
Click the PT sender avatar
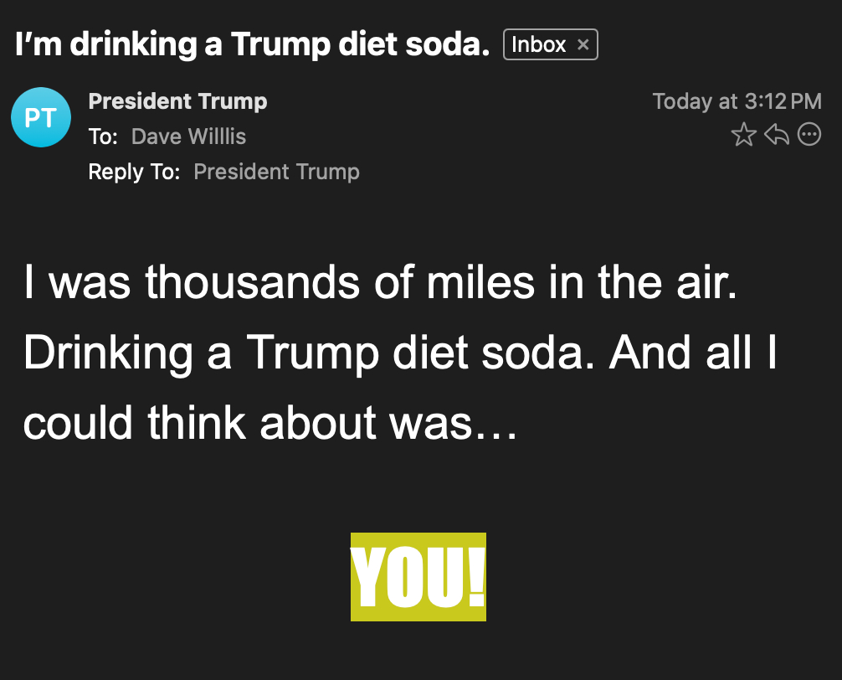40,117
